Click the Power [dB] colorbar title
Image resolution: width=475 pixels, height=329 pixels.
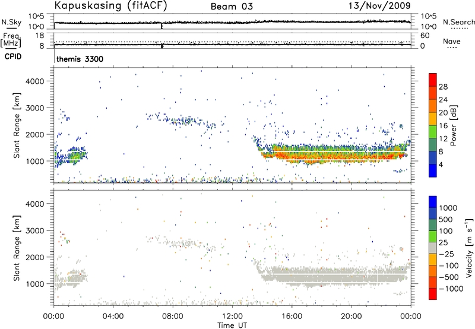[x=453, y=125]
